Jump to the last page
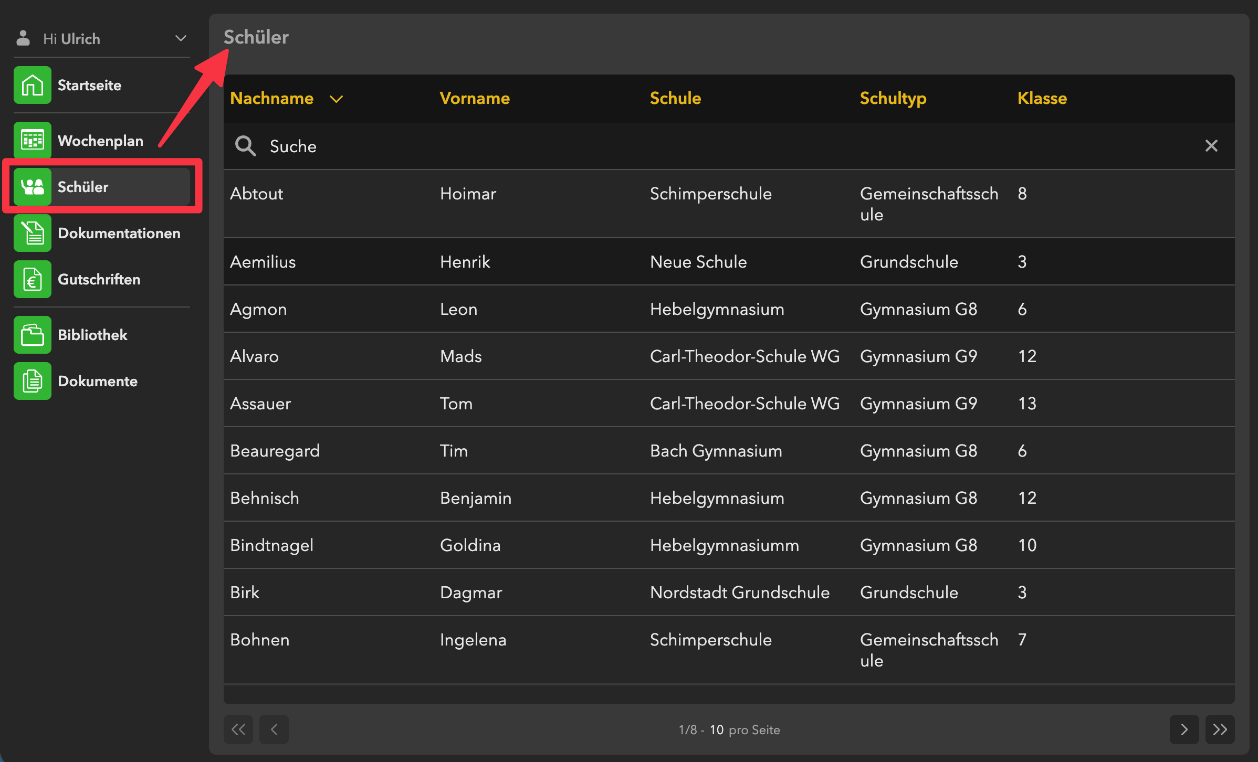 click(1220, 729)
